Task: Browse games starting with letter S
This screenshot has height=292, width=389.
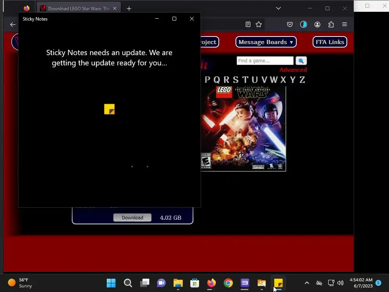Action: point(236,80)
